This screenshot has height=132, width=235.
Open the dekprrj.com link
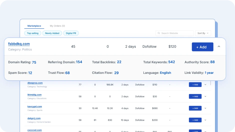coord(34,118)
